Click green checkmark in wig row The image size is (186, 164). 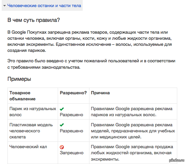click(x=62, y=109)
